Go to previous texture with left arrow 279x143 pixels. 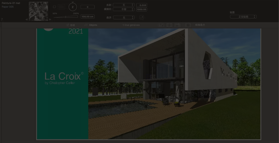click(27, 20)
